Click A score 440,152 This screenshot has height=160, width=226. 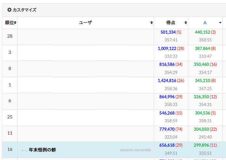(x=202, y=32)
